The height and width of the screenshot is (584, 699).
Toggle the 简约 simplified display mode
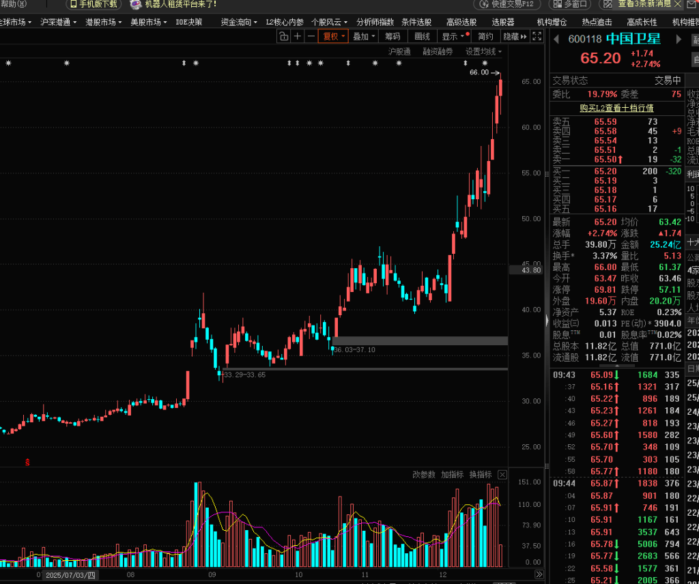click(485, 36)
